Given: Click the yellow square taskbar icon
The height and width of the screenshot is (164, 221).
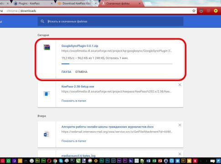Looking at the screenshot, I should click(x=20, y=161).
